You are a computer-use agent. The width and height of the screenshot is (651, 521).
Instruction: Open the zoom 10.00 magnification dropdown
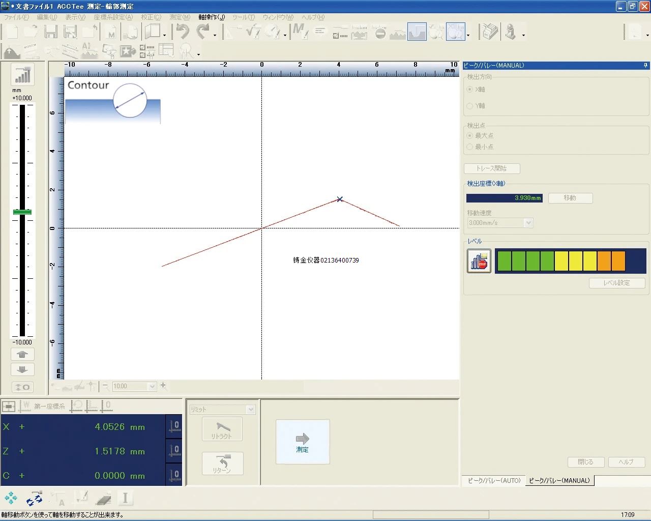[x=152, y=387]
